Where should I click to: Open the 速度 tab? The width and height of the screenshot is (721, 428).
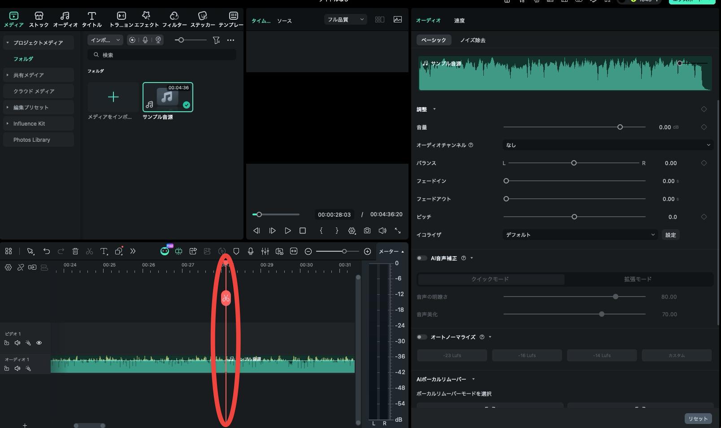[459, 21]
